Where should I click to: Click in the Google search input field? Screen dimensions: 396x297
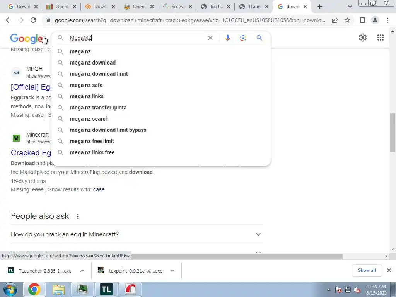click(137, 38)
